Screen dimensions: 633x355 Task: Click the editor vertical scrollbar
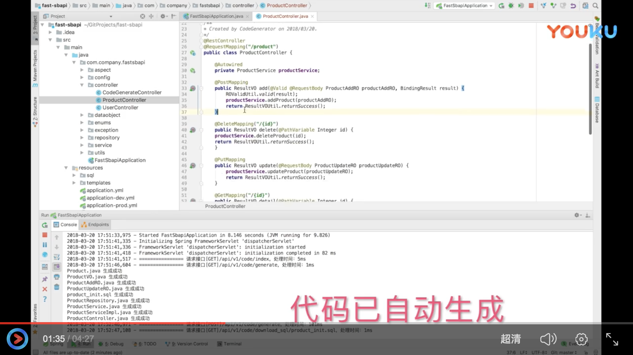click(590, 89)
